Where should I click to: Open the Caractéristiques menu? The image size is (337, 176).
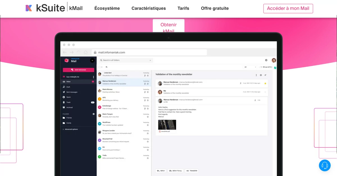[149, 8]
